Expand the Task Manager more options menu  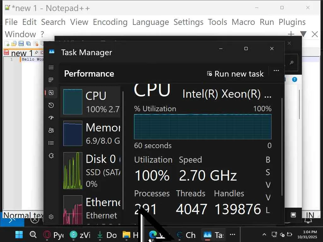pyautogui.click(x=276, y=71)
